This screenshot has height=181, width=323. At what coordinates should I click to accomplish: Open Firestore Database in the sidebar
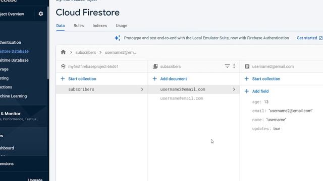pyautogui.click(x=14, y=51)
